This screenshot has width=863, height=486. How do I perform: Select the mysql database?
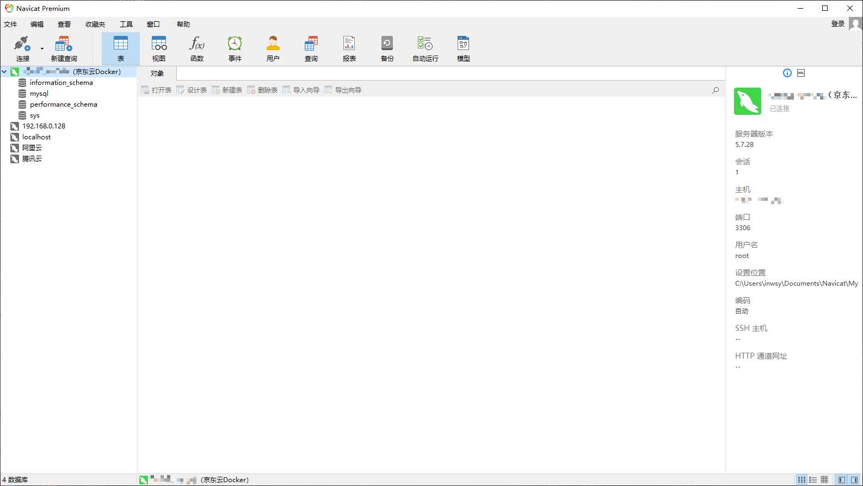point(39,94)
